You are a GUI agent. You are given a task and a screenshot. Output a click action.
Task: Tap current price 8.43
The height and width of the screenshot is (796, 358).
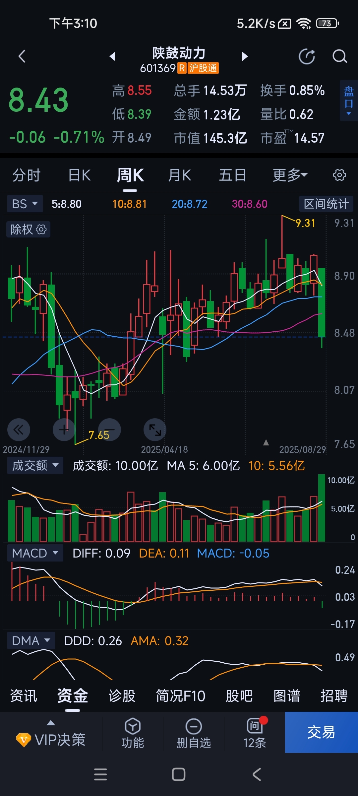point(38,100)
